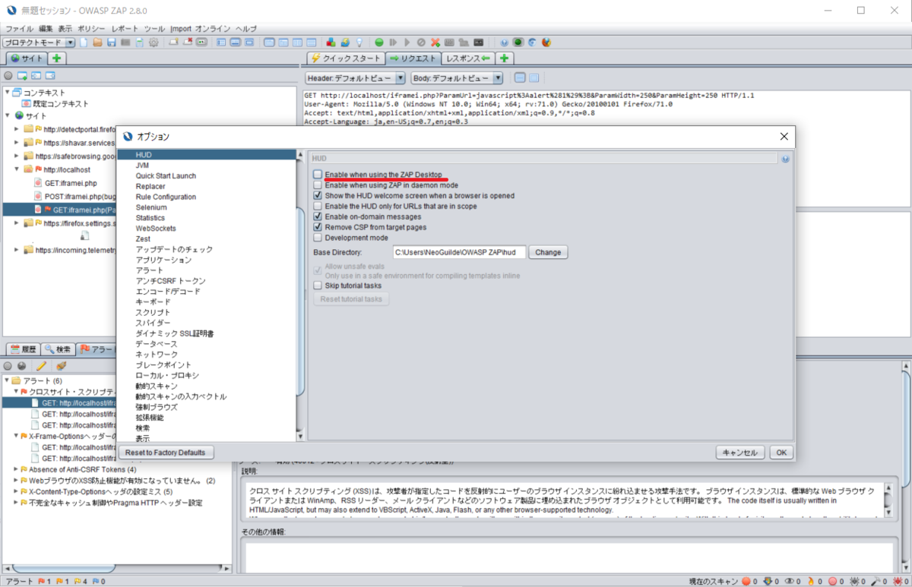
Task: Expand the X-Content-Type-Options alert group
Action: click(x=15, y=491)
